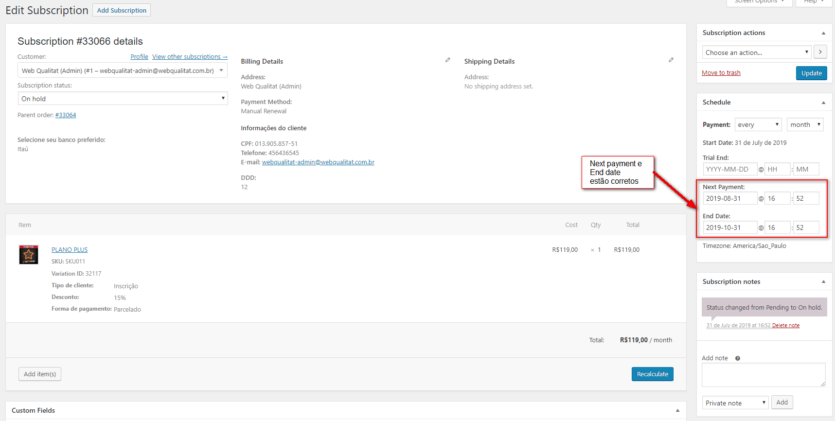Open the Choose an action dropdown
Image resolution: width=835 pixels, height=421 pixels.
point(757,53)
